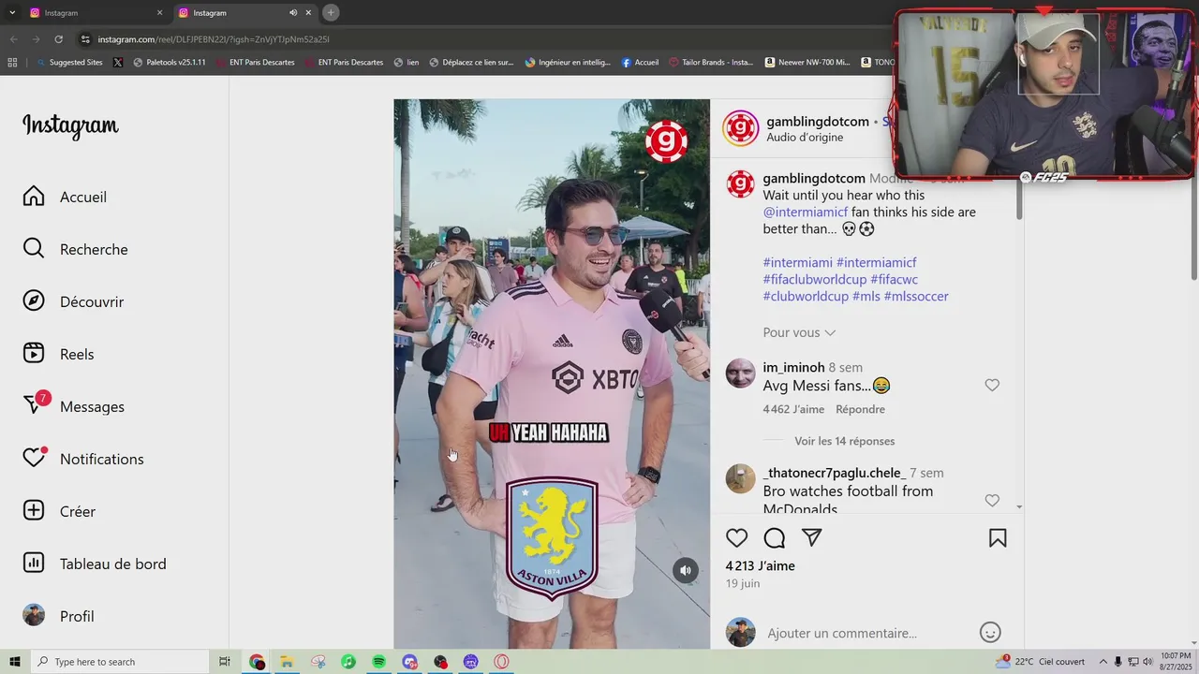Like the reel with the heart icon
Viewport: 1199px width, 674px height.
737,538
